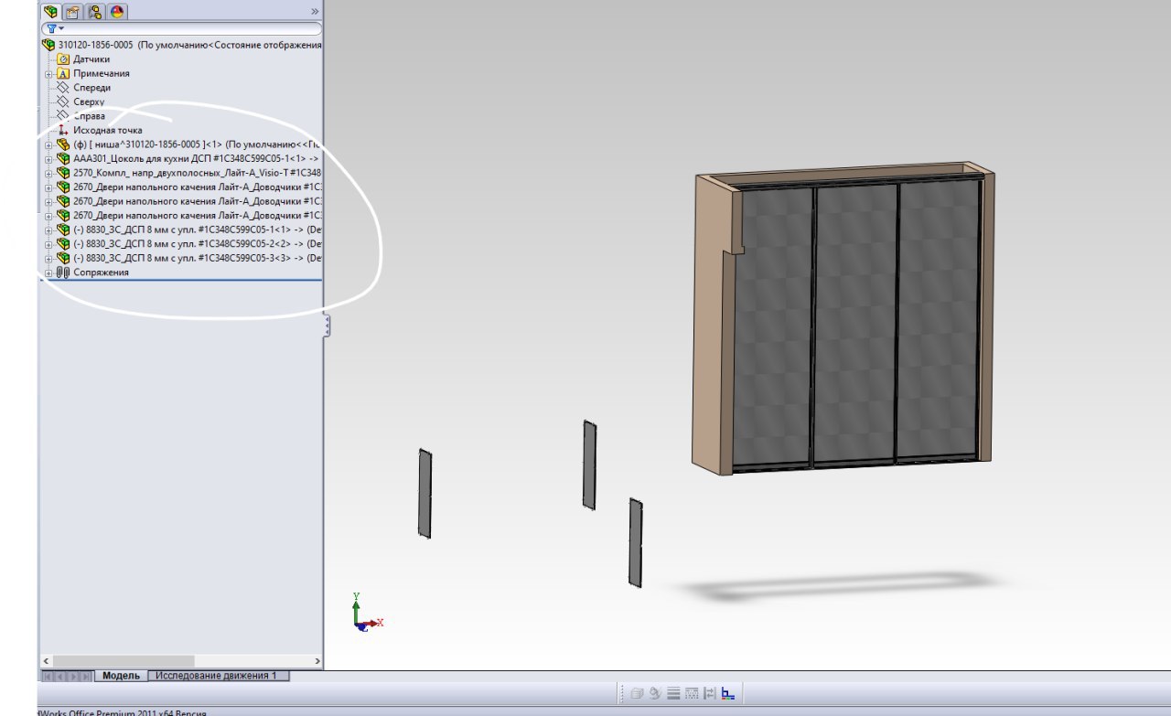1171x716 pixels.
Task: Click the horizontal lines icon in bottom toolbar
Action: tap(673, 693)
